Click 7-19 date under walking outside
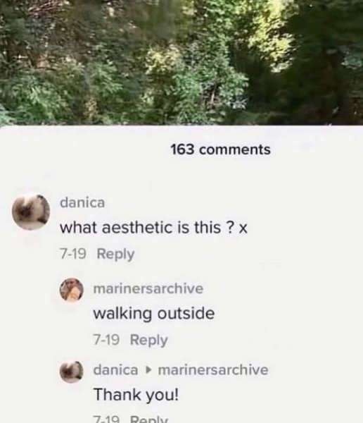Screen dimensions: 363x423 pos(106,339)
